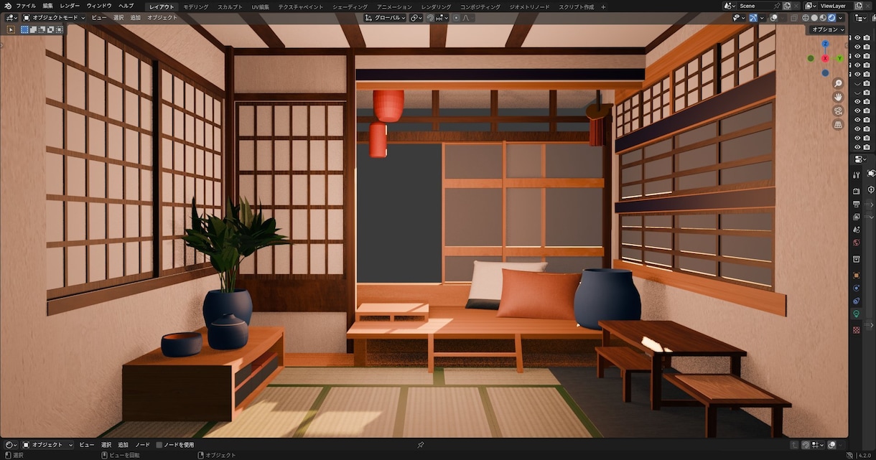This screenshot has height=460, width=876.
Task: Open the pivot point dropdown
Action: click(x=416, y=18)
